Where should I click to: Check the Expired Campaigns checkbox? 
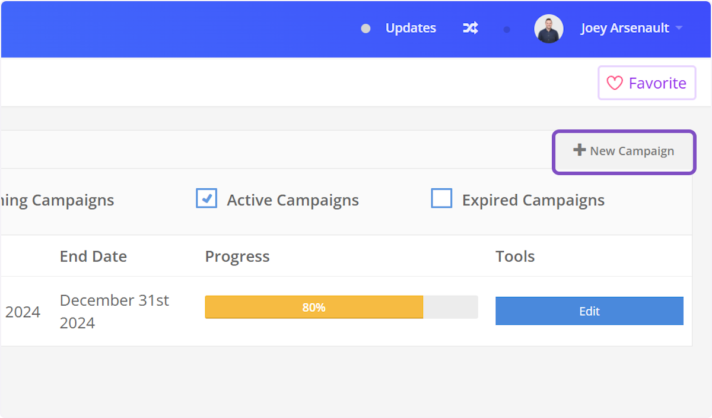coord(441,199)
